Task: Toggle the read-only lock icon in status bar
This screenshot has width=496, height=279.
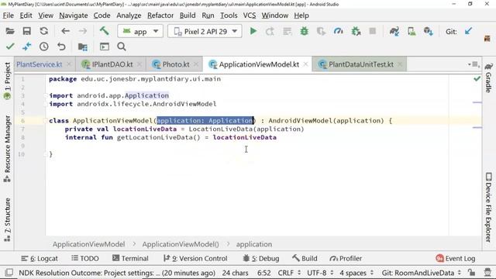Action: pos(472,272)
